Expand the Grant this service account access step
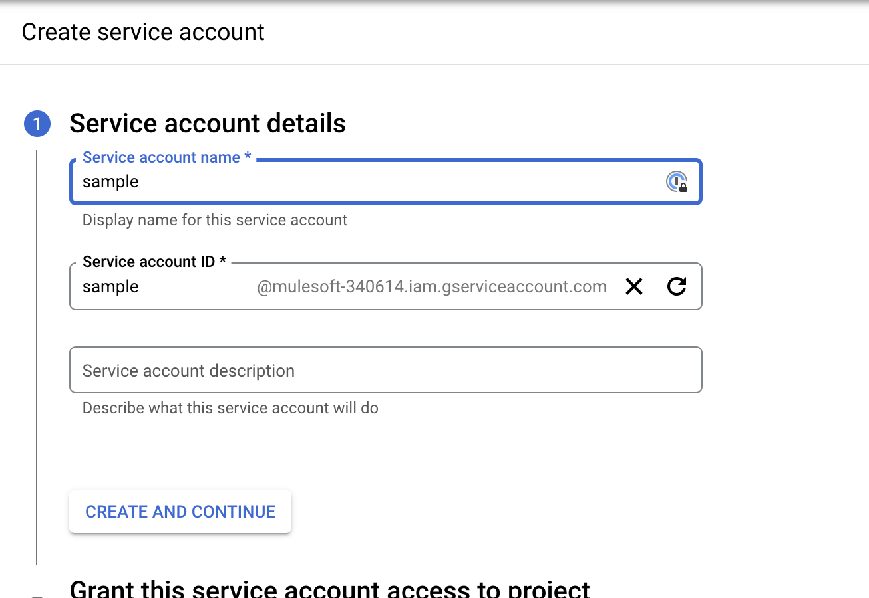Image resolution: width=869 pixels, height=598 pixels. coord(329,589)
